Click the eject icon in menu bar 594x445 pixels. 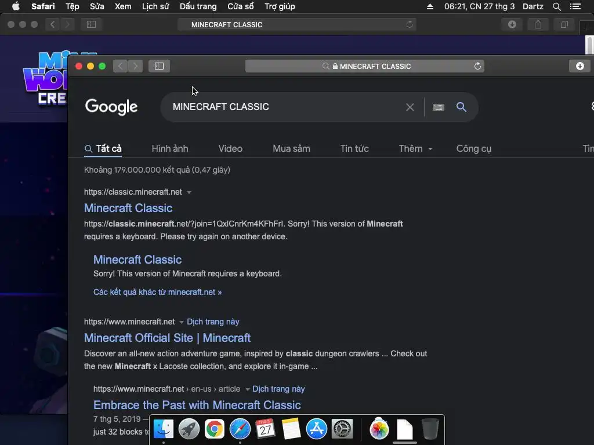point(430,6)
